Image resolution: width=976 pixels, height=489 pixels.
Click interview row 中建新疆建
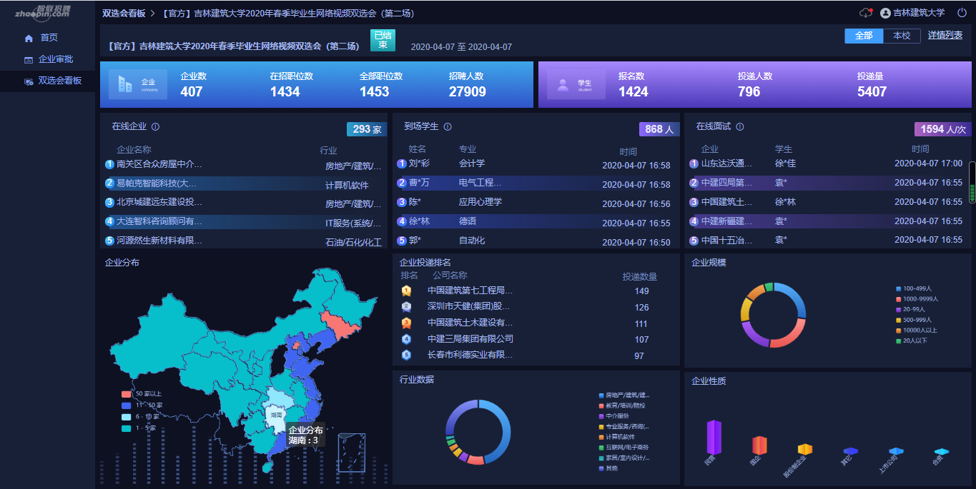click(x=828, y=221)
